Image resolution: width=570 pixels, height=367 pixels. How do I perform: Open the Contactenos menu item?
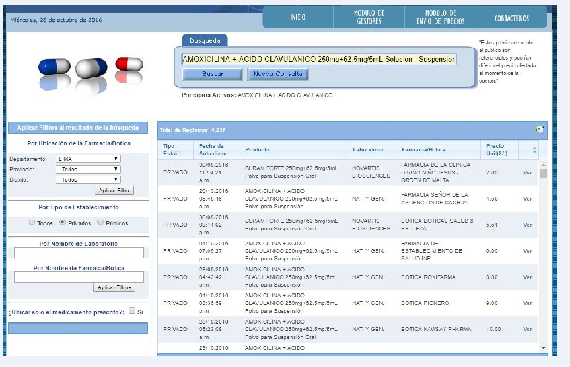click(511, 18)
